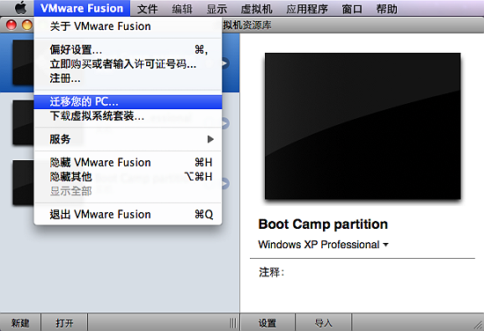Select the 注册 menu item
The image size is (484, 331).
[x=128, y=78]
